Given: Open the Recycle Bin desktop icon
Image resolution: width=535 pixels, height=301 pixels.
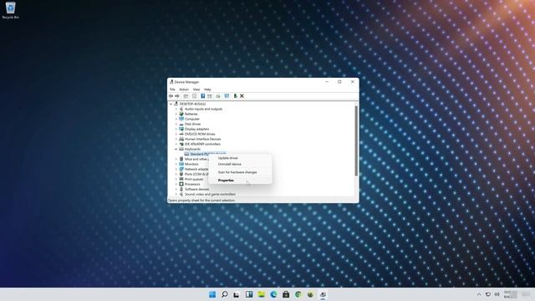Looking at the screenshot, I should point(11,10).
